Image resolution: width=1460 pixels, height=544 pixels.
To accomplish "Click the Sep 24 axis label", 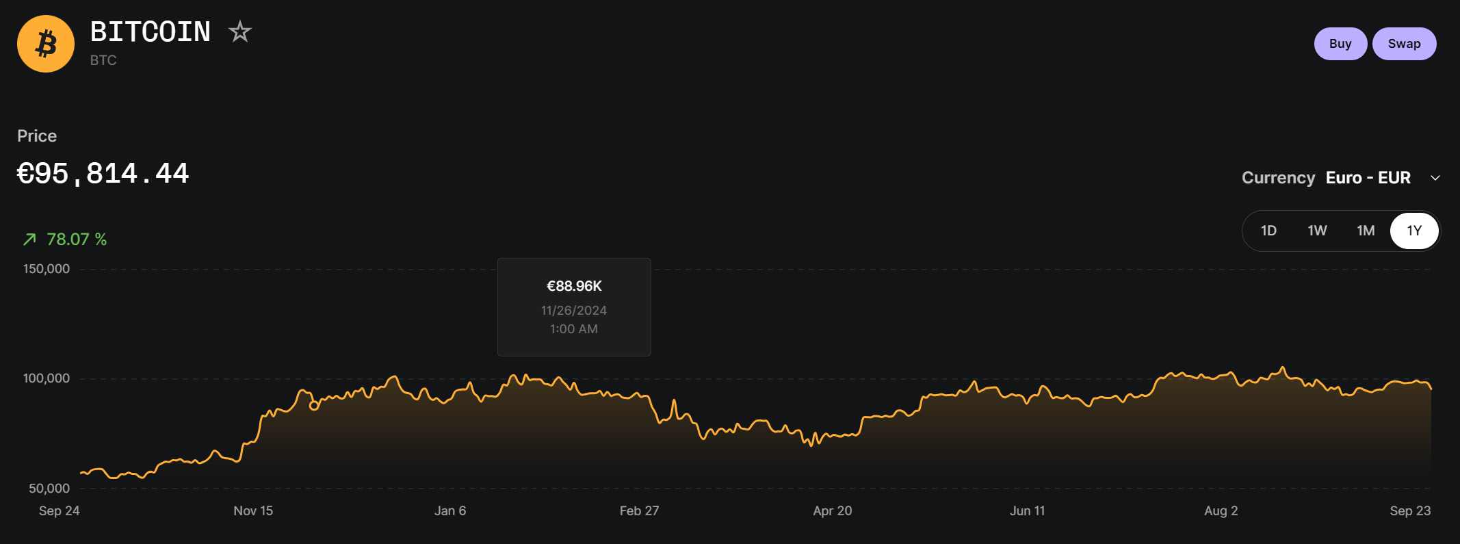I will [x=60, y=510].
